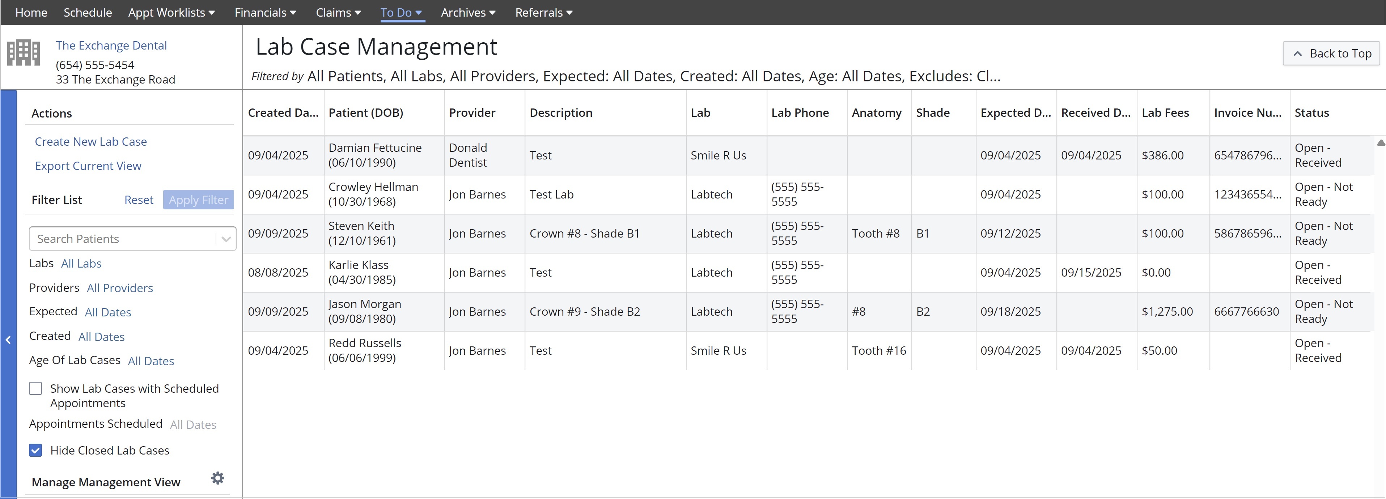Open the All Labs filter link

(x=81, y=264)
